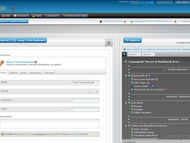Click the home icon next to Eingangshalle

click(x=146, y=76)
